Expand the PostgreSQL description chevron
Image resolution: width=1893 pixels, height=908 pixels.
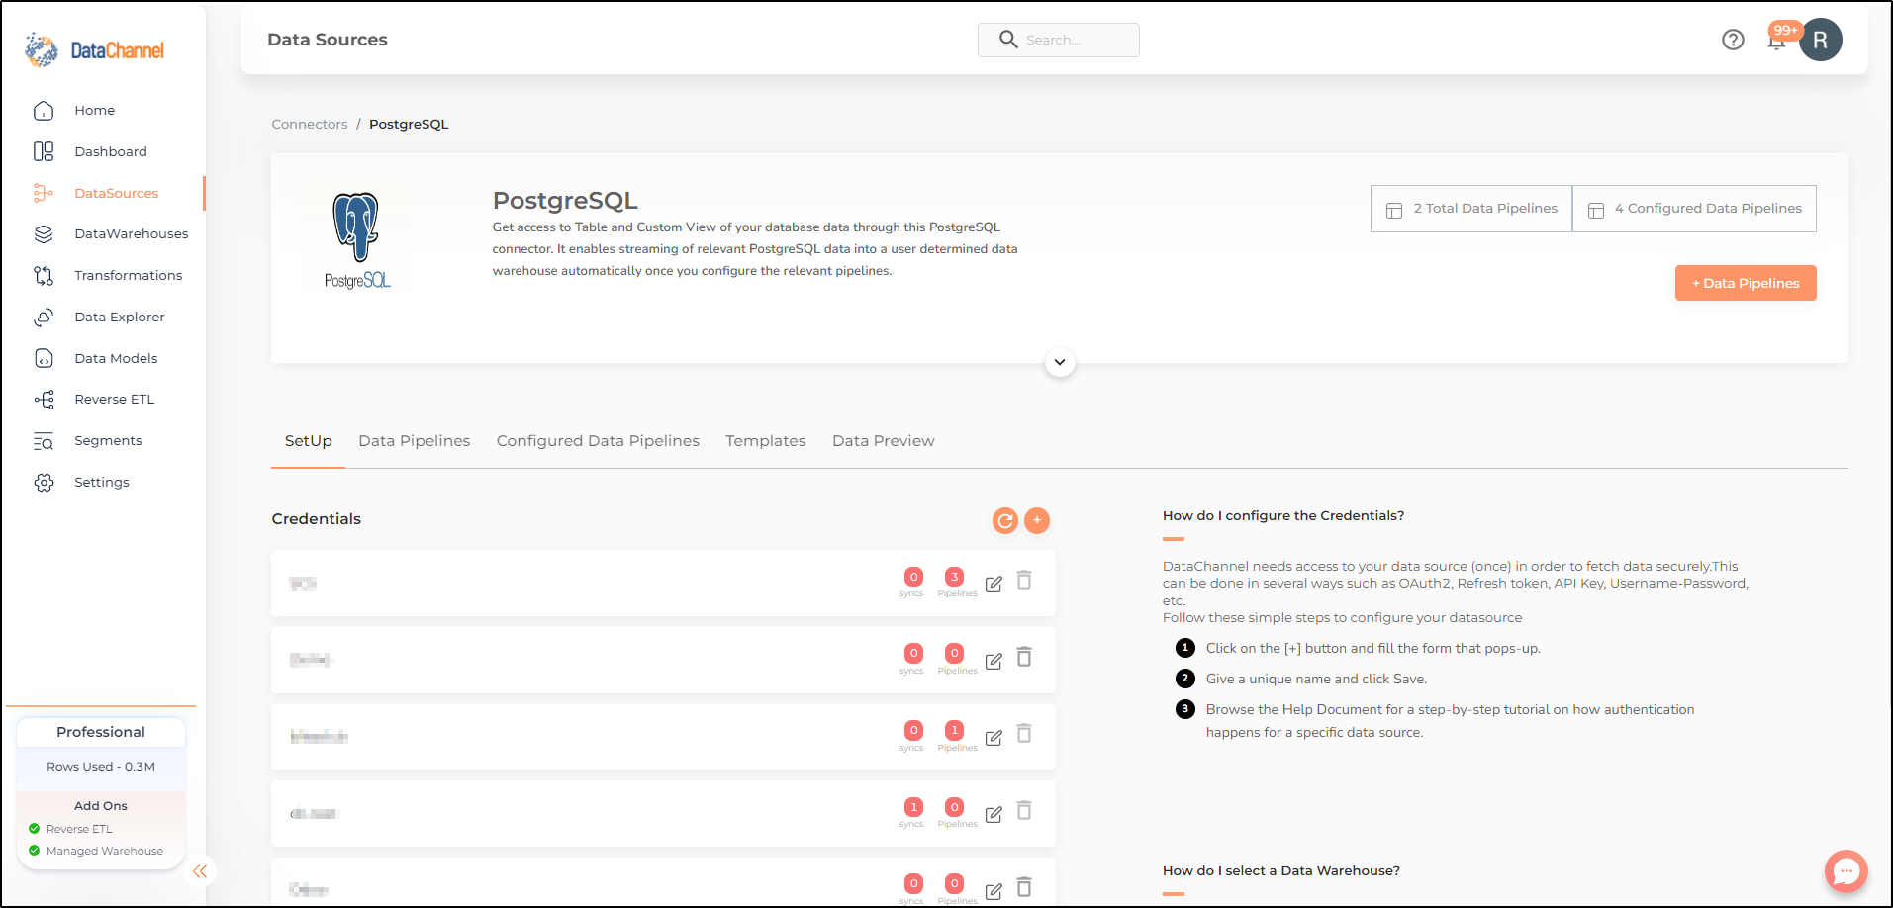pos(1060,362)
